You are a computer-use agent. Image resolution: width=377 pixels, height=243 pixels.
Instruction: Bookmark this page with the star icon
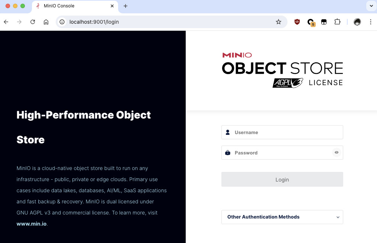click(279, 22)
